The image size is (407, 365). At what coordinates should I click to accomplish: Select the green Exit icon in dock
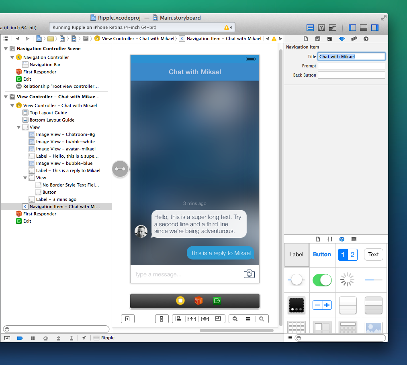pos(217,300)
